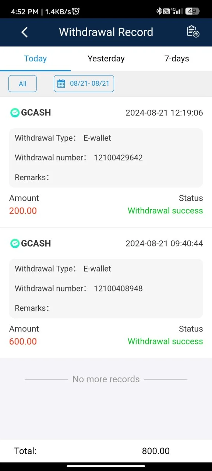This screenshot has width=212, height=471.
Task: Tap the battery indicator showing 49
Action: pyautogui.click(x=192, y=11)
